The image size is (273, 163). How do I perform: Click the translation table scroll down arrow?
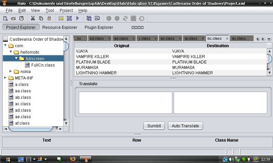(x=269, y=73)
